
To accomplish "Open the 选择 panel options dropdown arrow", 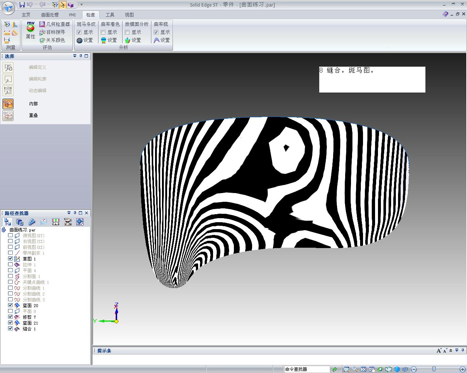I will tap(75, 56).
